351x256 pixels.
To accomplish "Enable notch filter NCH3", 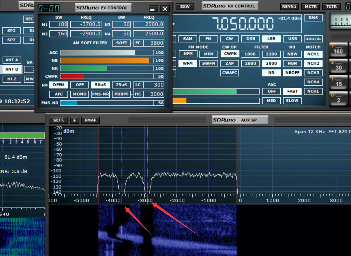I will (313, 73).
